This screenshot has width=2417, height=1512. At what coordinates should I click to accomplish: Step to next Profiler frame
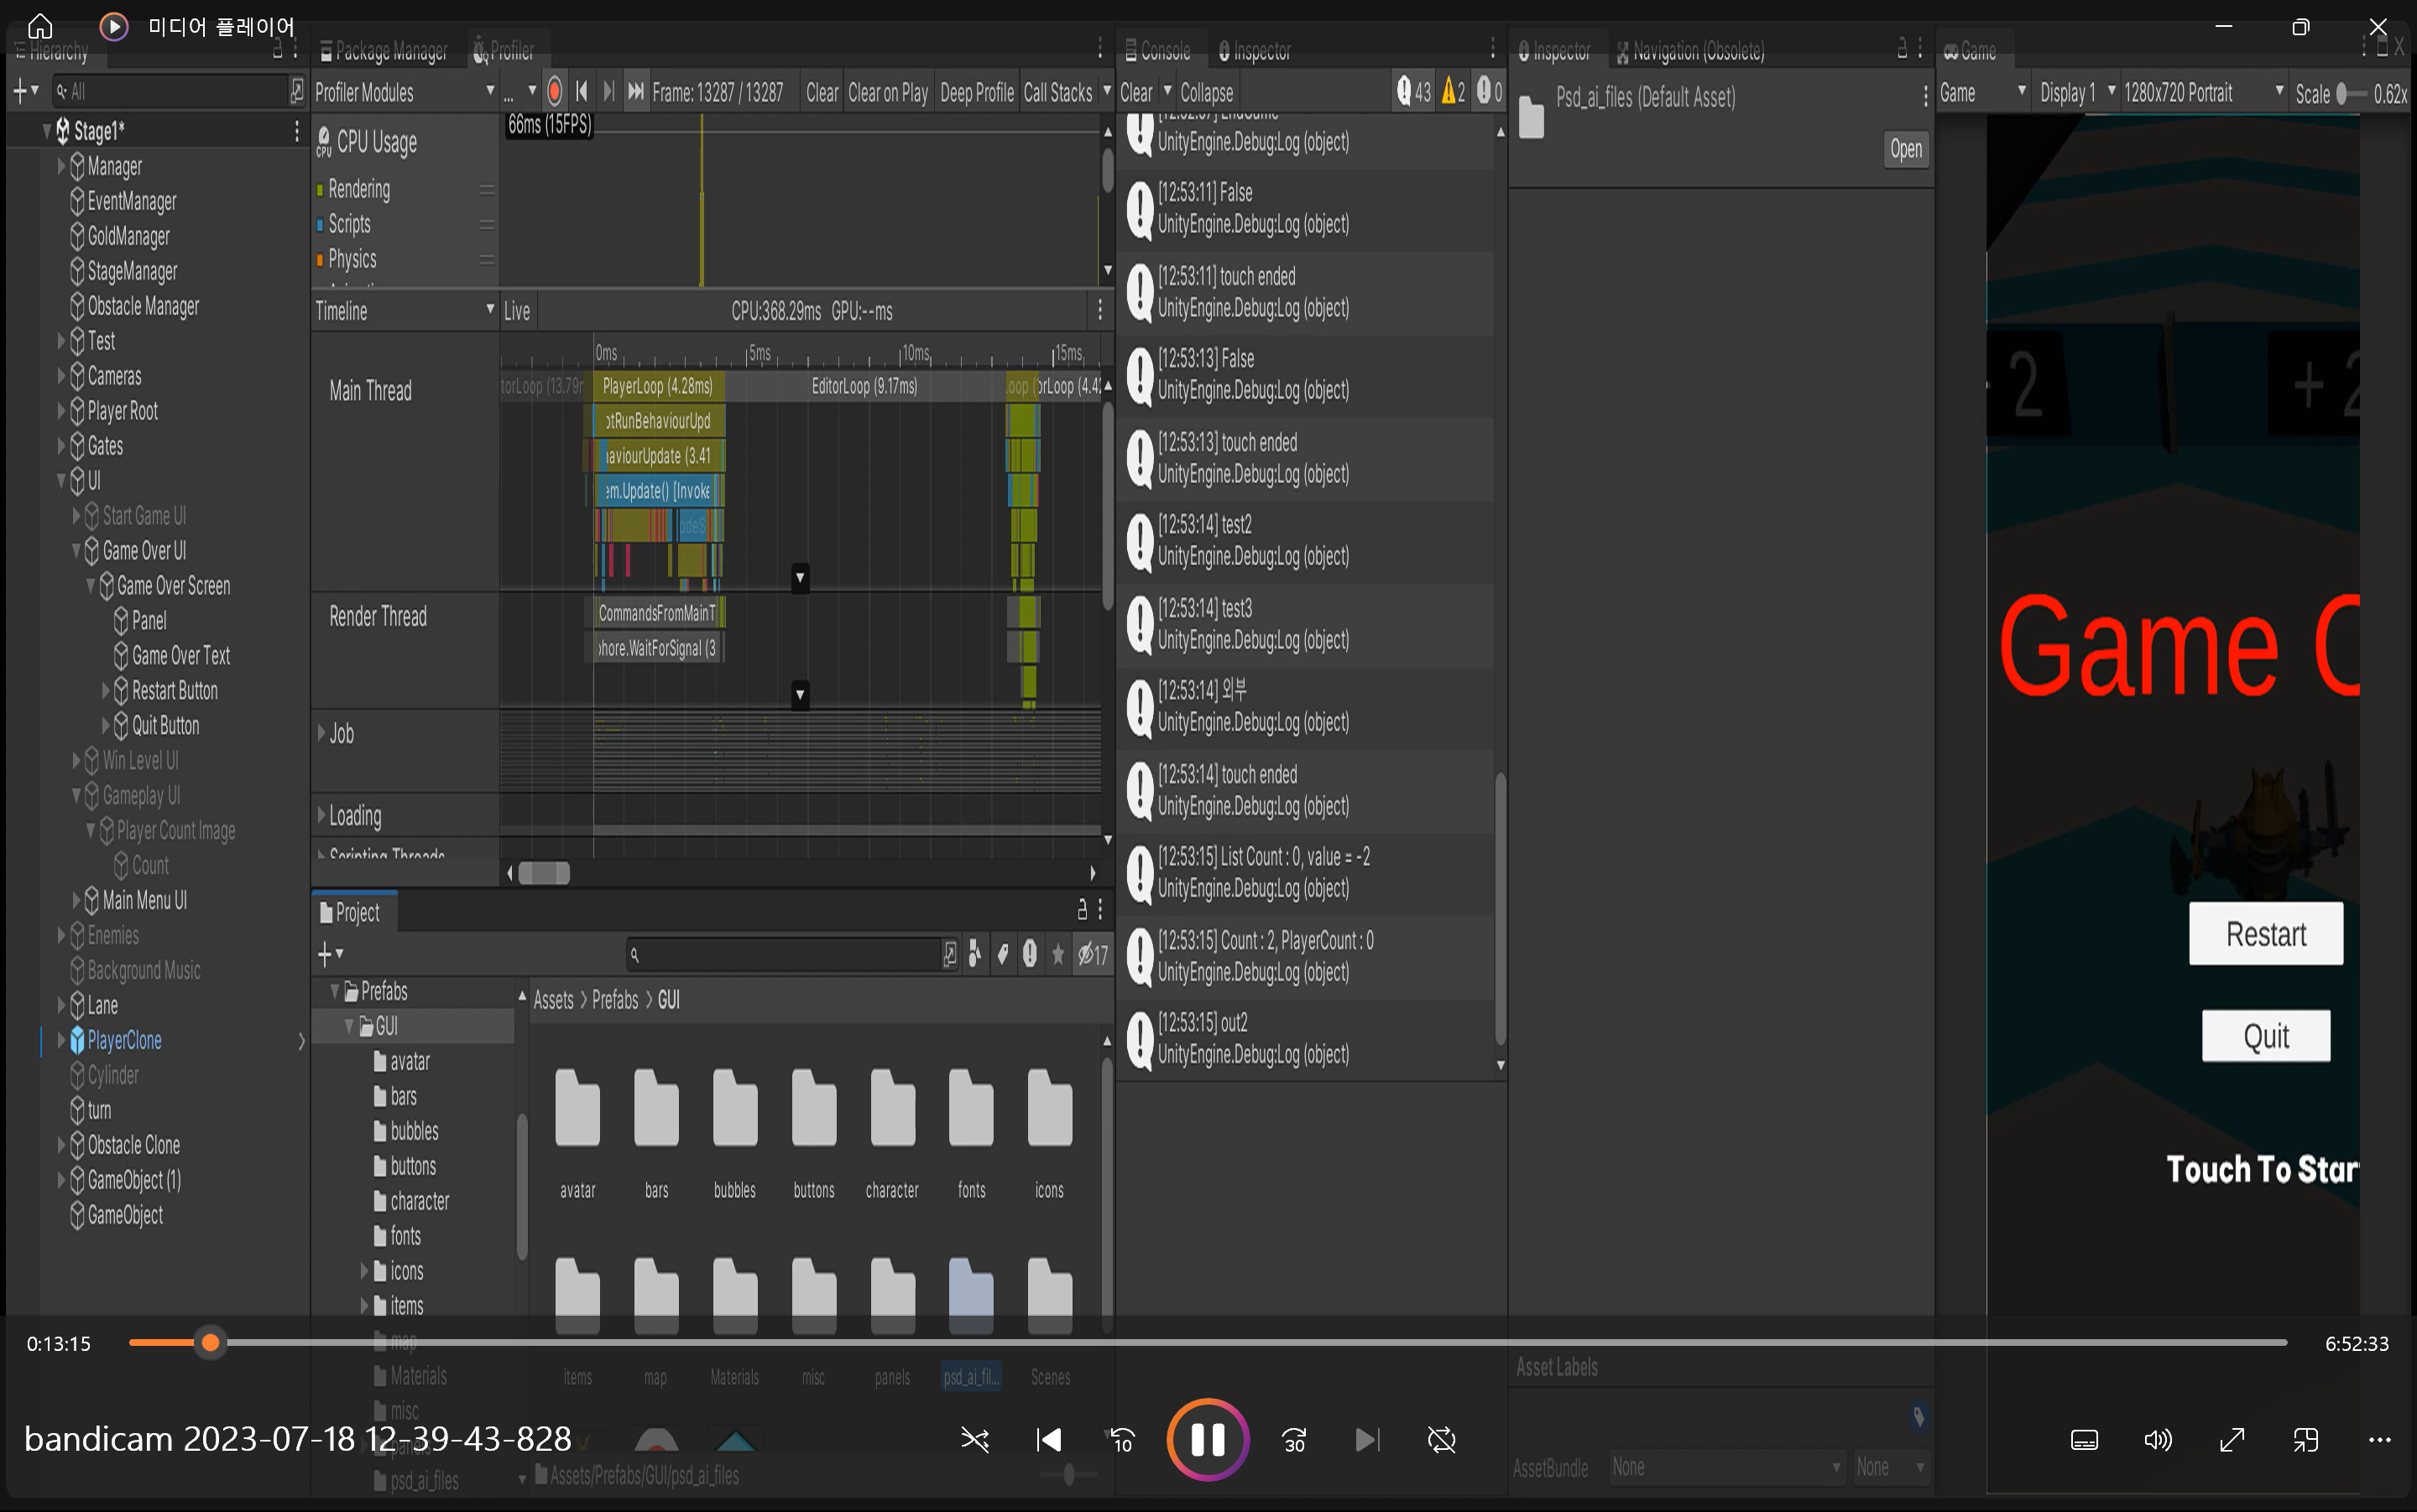click(608, 92)
